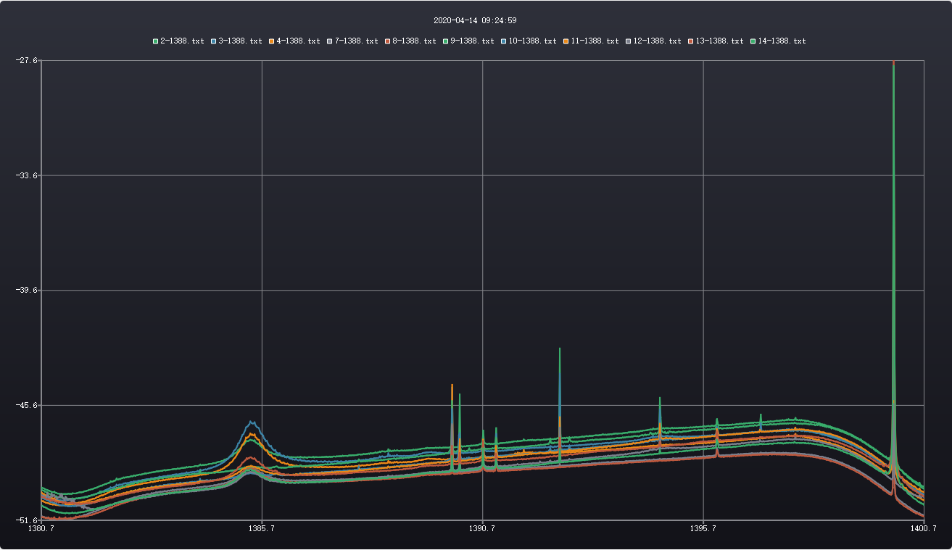
Task: Click the 1390.7 x-axis label
Action: click(x=482, y=530)
